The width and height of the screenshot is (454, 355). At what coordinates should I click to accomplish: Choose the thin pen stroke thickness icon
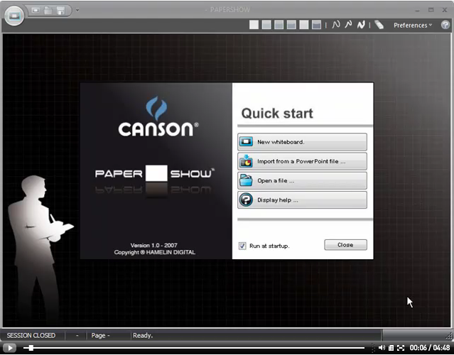point(336,25)
